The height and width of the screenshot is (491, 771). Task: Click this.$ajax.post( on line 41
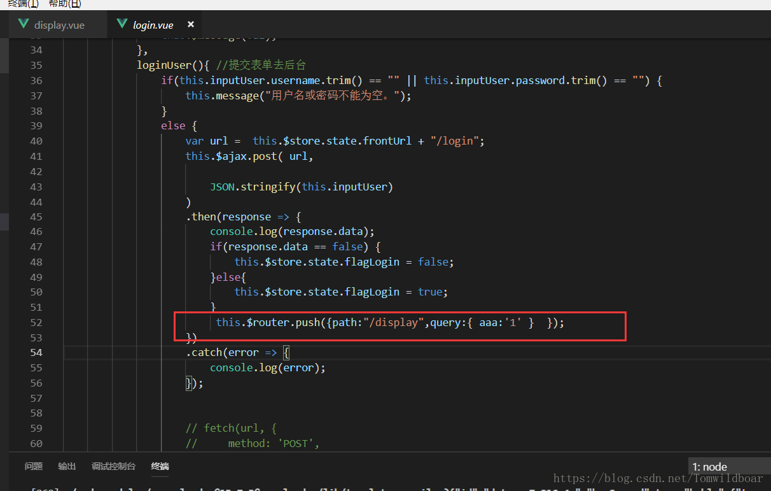tap(235, 156)
